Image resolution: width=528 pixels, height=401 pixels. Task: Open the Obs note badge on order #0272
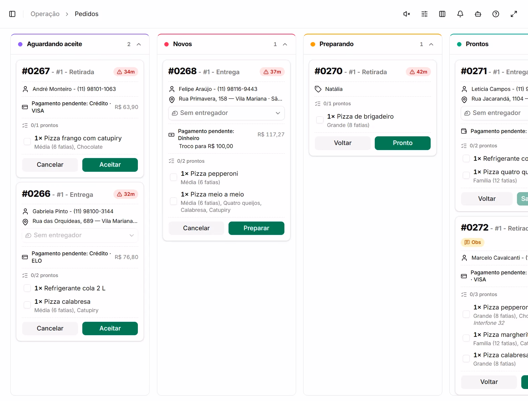coord(472,242)
